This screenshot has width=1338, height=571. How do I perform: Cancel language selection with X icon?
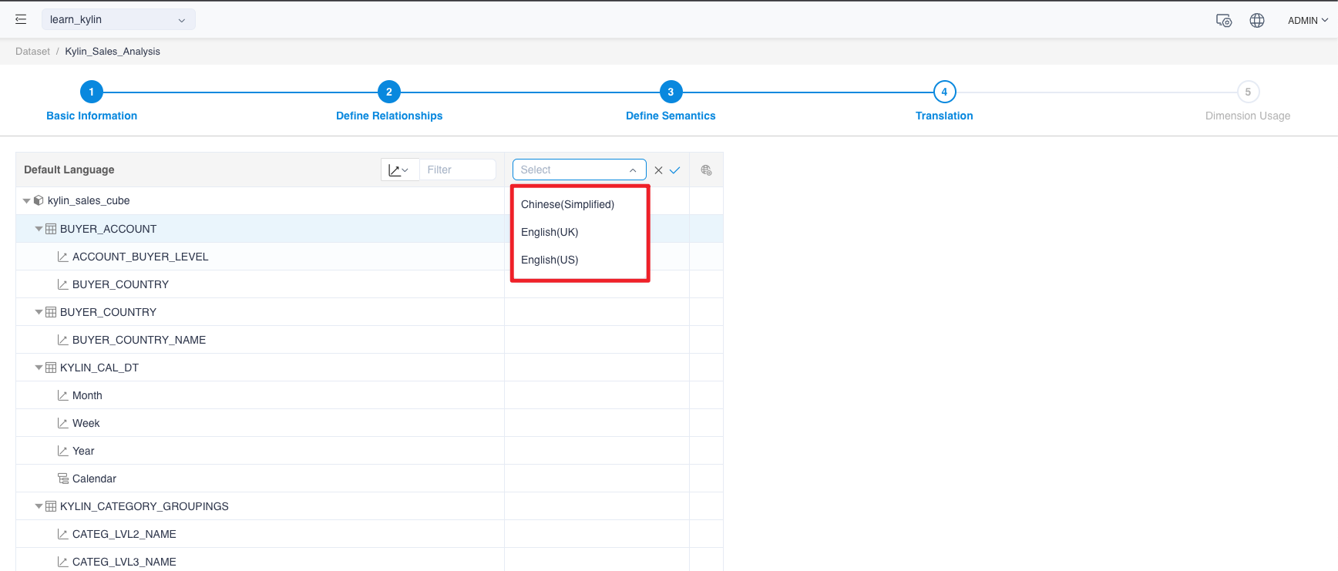pos(658,170)
